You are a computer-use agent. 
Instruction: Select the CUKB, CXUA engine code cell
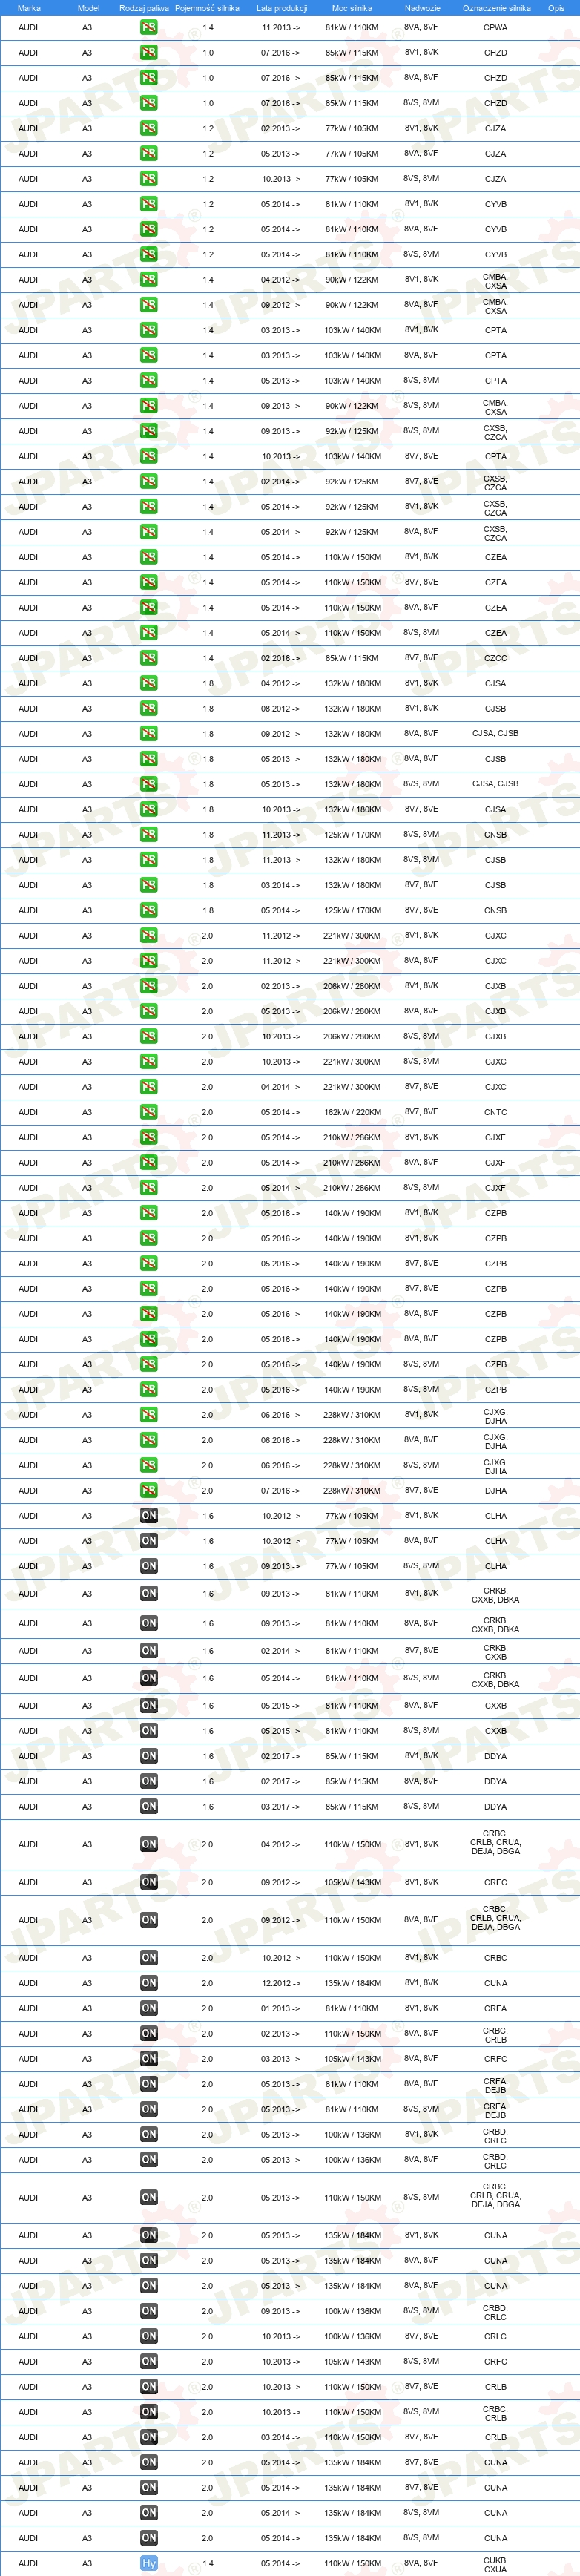[495, 2564]
